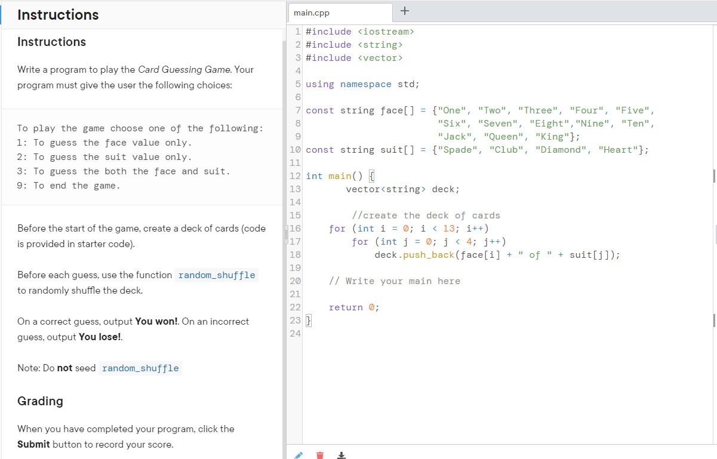
Task: Click the "const string face[]" declaration
Action: click(481, 110)
